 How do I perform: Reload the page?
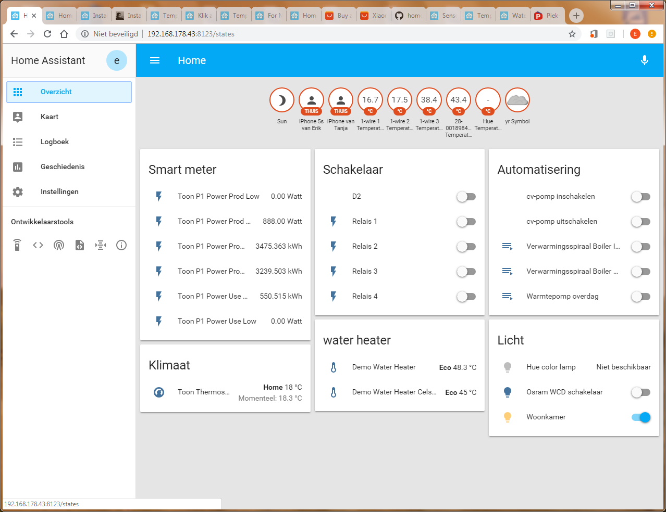(x=47, y=34)
